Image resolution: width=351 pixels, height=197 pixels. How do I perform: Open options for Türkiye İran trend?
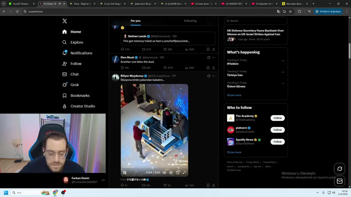[283, 72]
